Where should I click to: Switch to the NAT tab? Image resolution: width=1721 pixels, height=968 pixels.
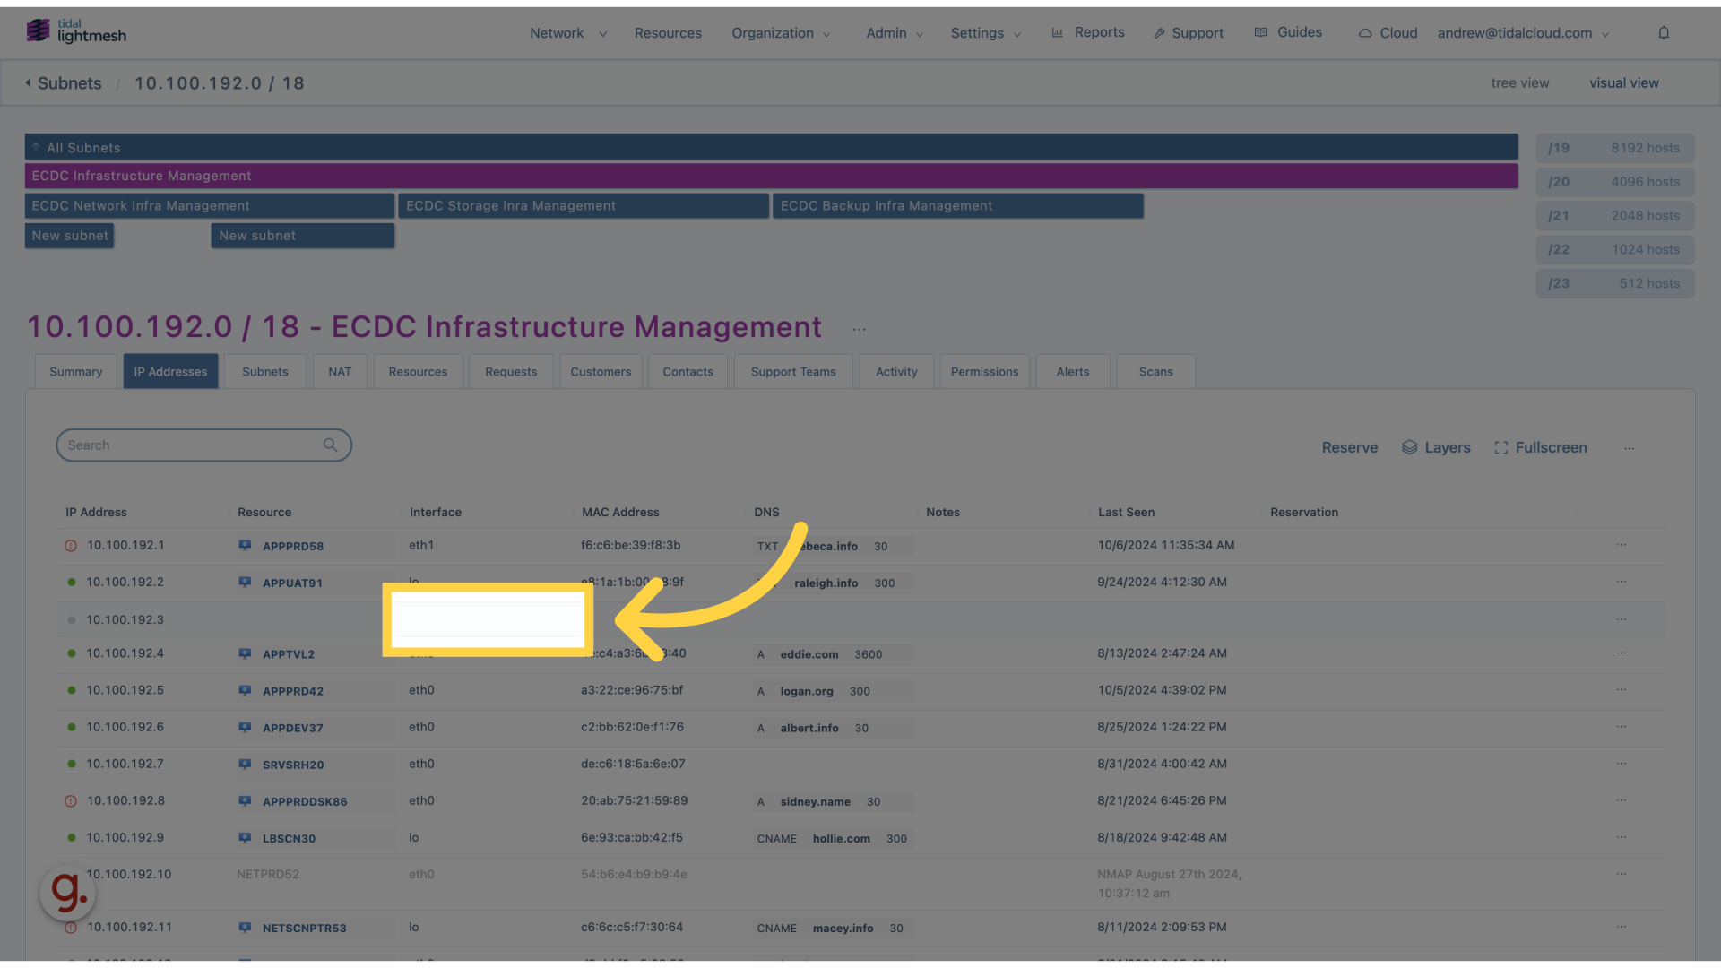339,370
